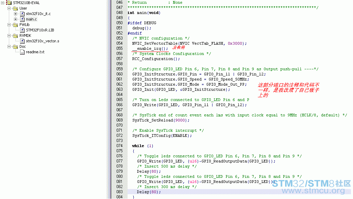The height and width of the screenshot is (199, 353).
Task: Click 'debug();' call line
Action: (142, 28)
